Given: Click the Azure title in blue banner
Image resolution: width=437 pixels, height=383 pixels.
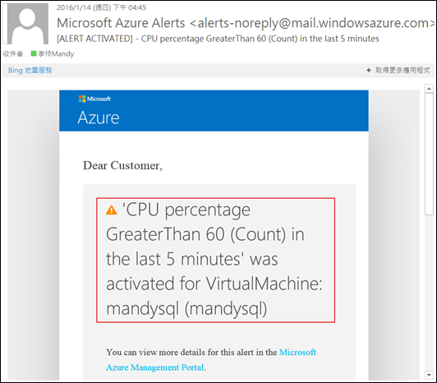Looking at the screenshot, I should [x=99, y=118].
